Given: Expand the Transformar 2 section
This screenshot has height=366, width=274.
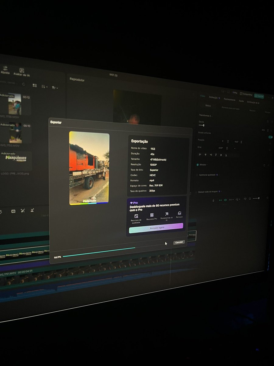Looking at the screenshot, I should (x=206, y=116).
